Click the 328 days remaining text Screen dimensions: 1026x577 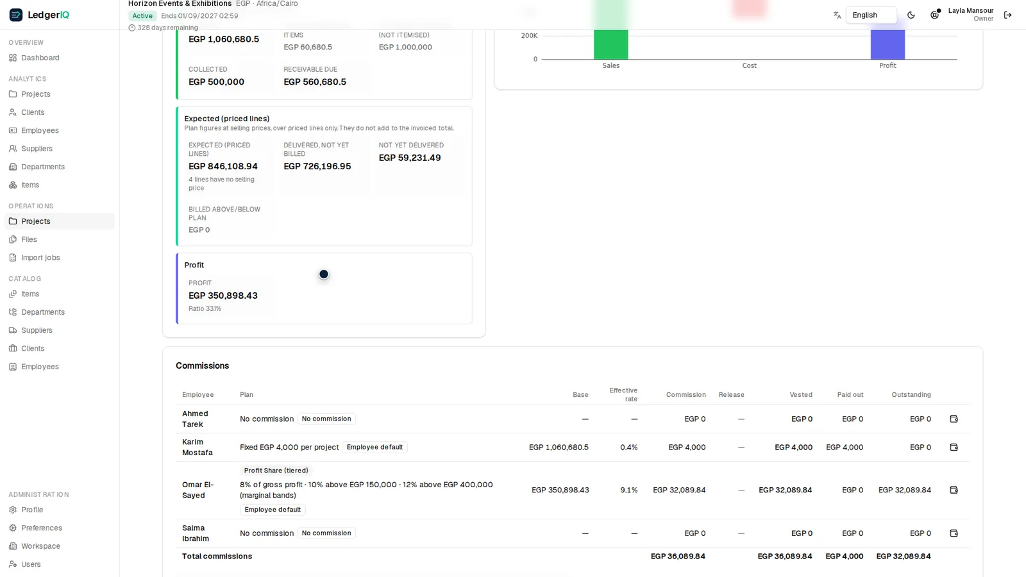[x=167, y=28]
